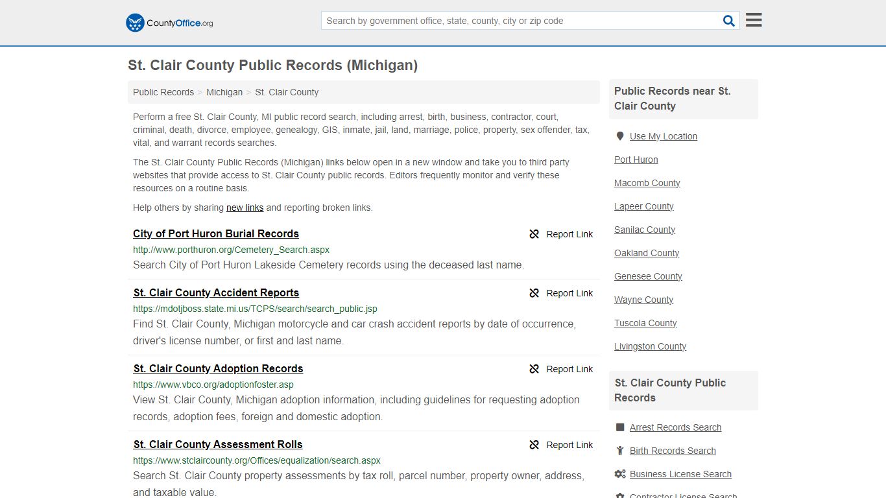This screenshot has height=498, width=886.
Task: Click broken-link icon for Accident Reports
Action: pos(534,293)
